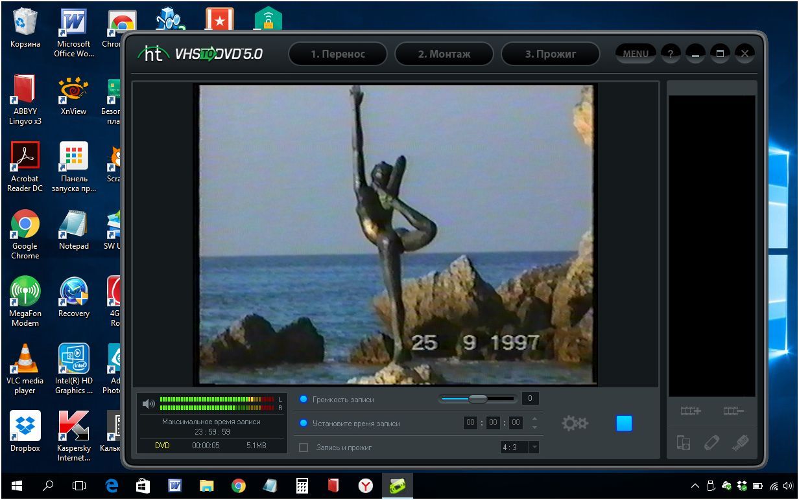Screen dimensions: 799x500
Task: Click the recording volume slider handle
Action: coord(477,398)
